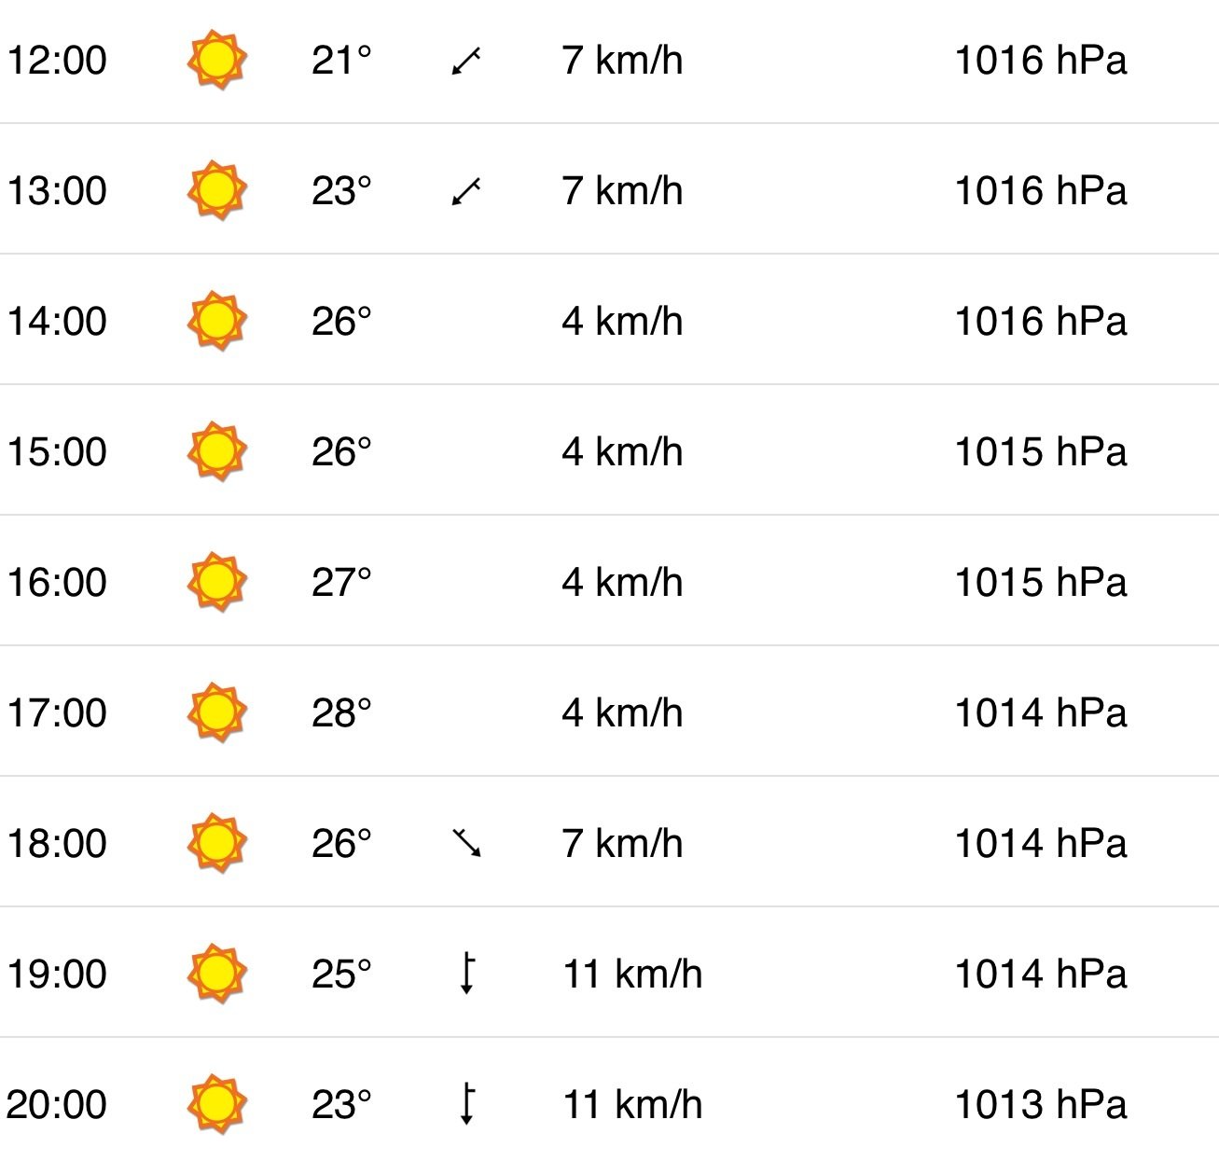Viewport: 1219px width, 1161px height.
Task: Select the 1015 hPa pressure at 15:00
Action: [1041, 452]
